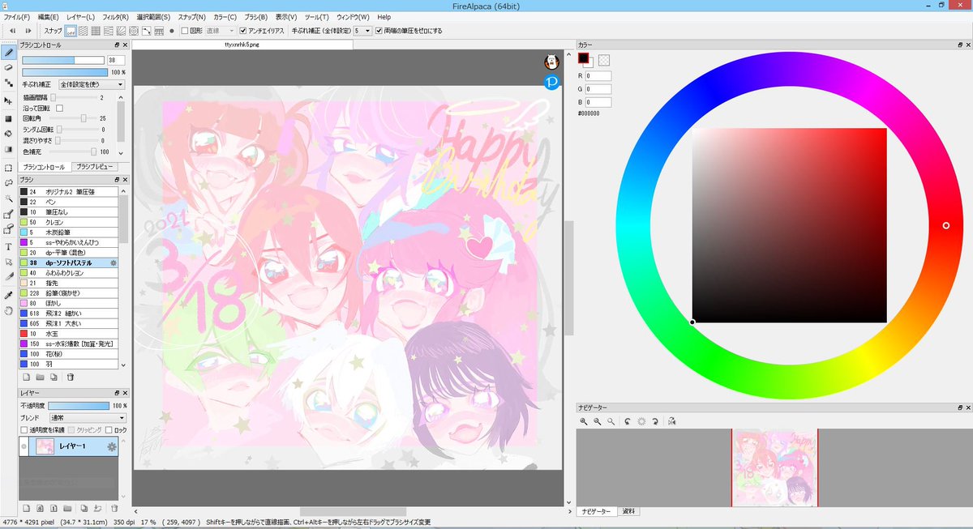The height and width of the screenshot is (529, 973).
Task: Select the Text tool
Action: [8, 246]
